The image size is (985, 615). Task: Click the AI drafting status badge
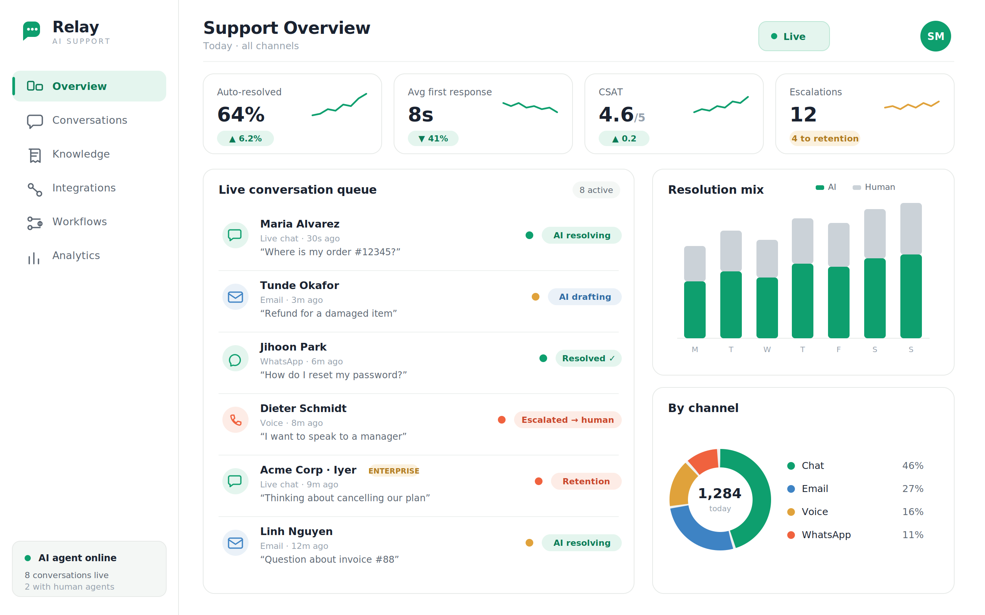coord(584,297)
